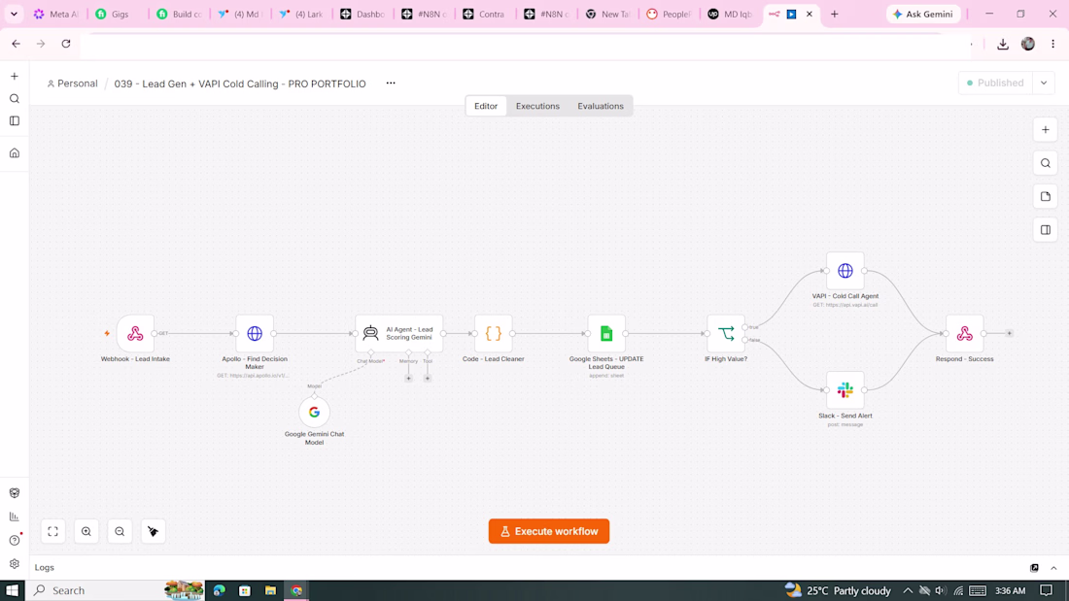Switch to the Editor tab
The image size is (1069, 601).
point(486,106)
